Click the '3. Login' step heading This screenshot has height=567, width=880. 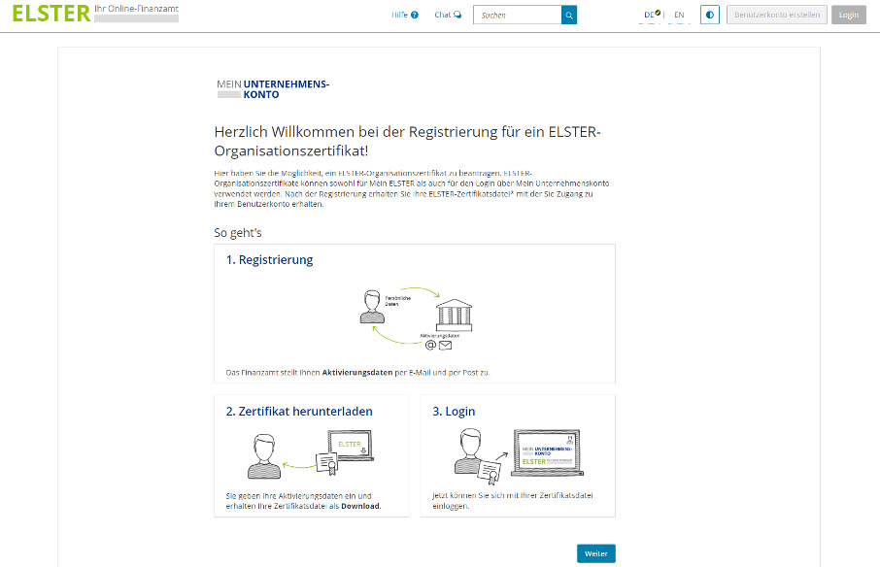click(454, 412)
